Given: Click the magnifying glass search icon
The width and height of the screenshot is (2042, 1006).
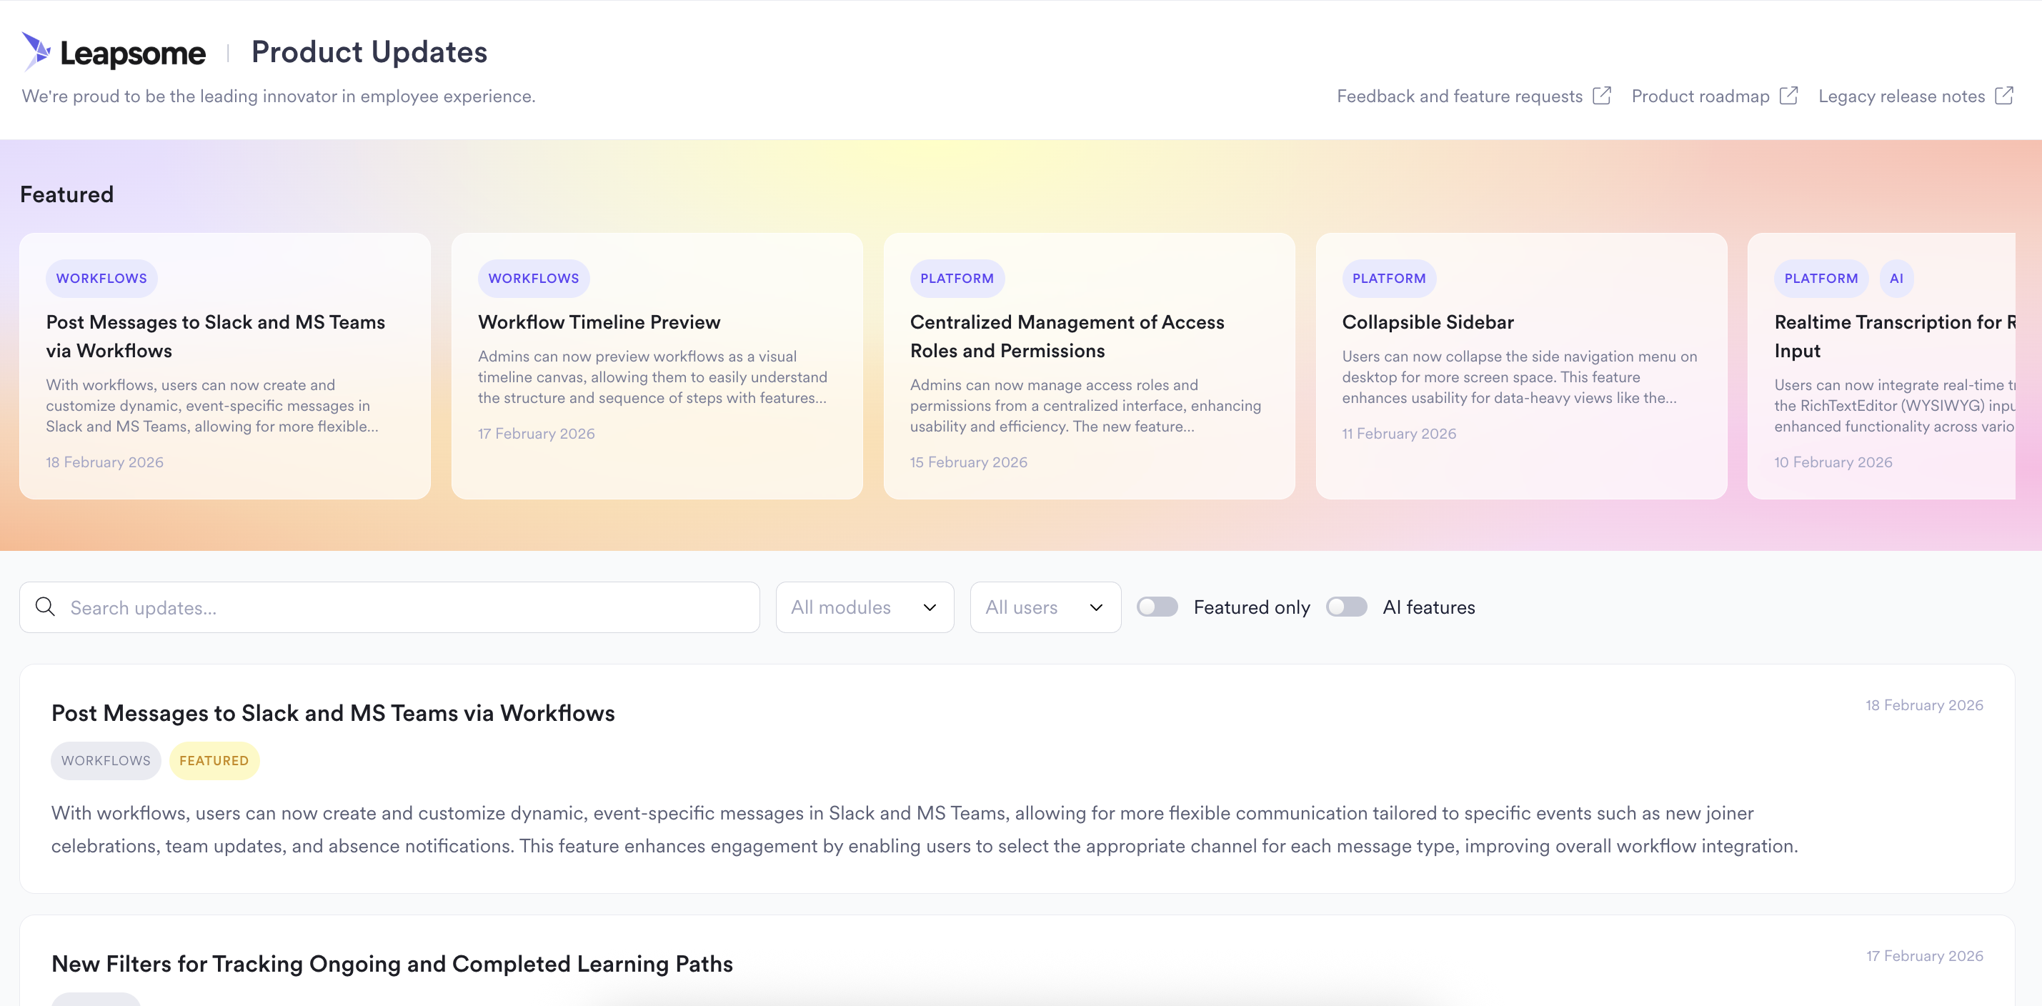Looking at the screenshot, I should [45, 607].
